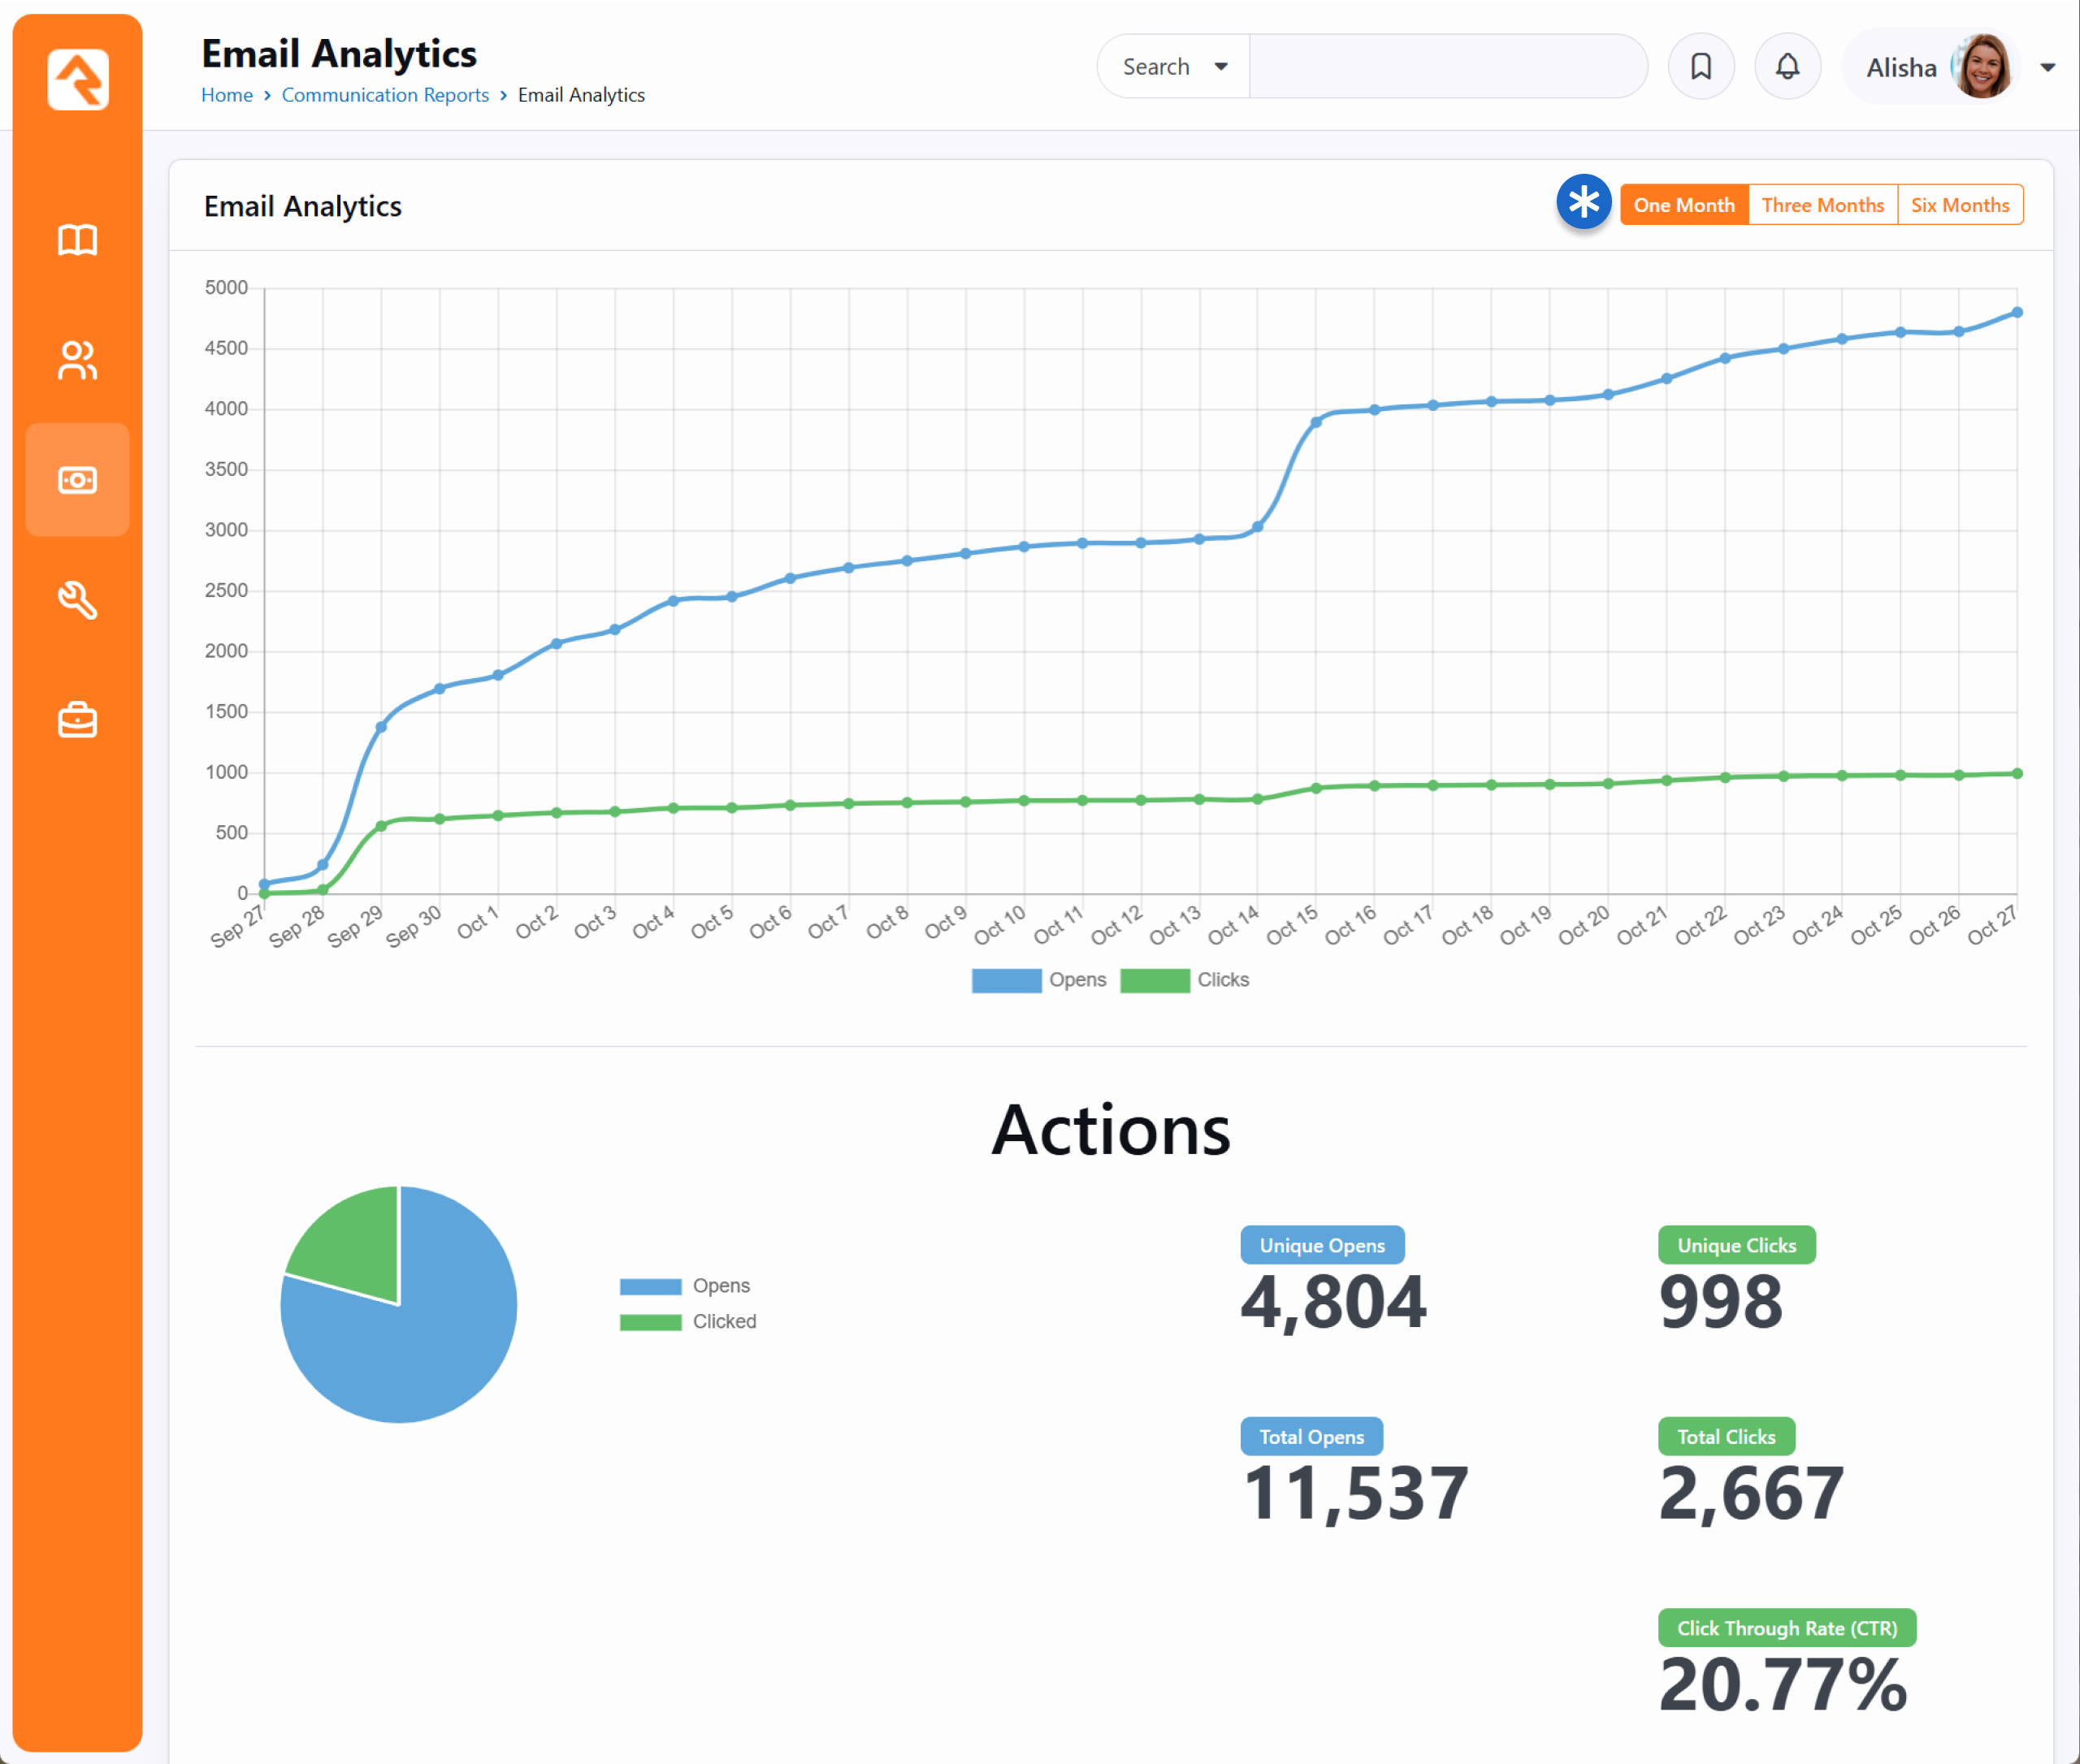Open the wrench tools icon in sidebar

[77, 600]
